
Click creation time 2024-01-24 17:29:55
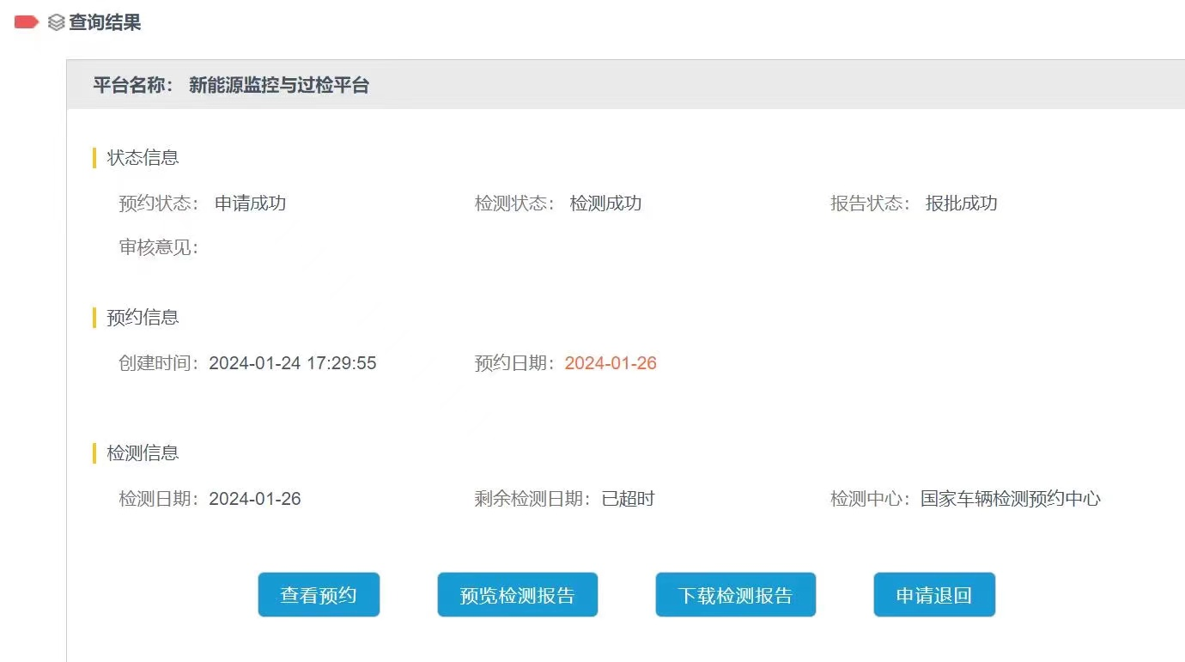pos(292,363)
